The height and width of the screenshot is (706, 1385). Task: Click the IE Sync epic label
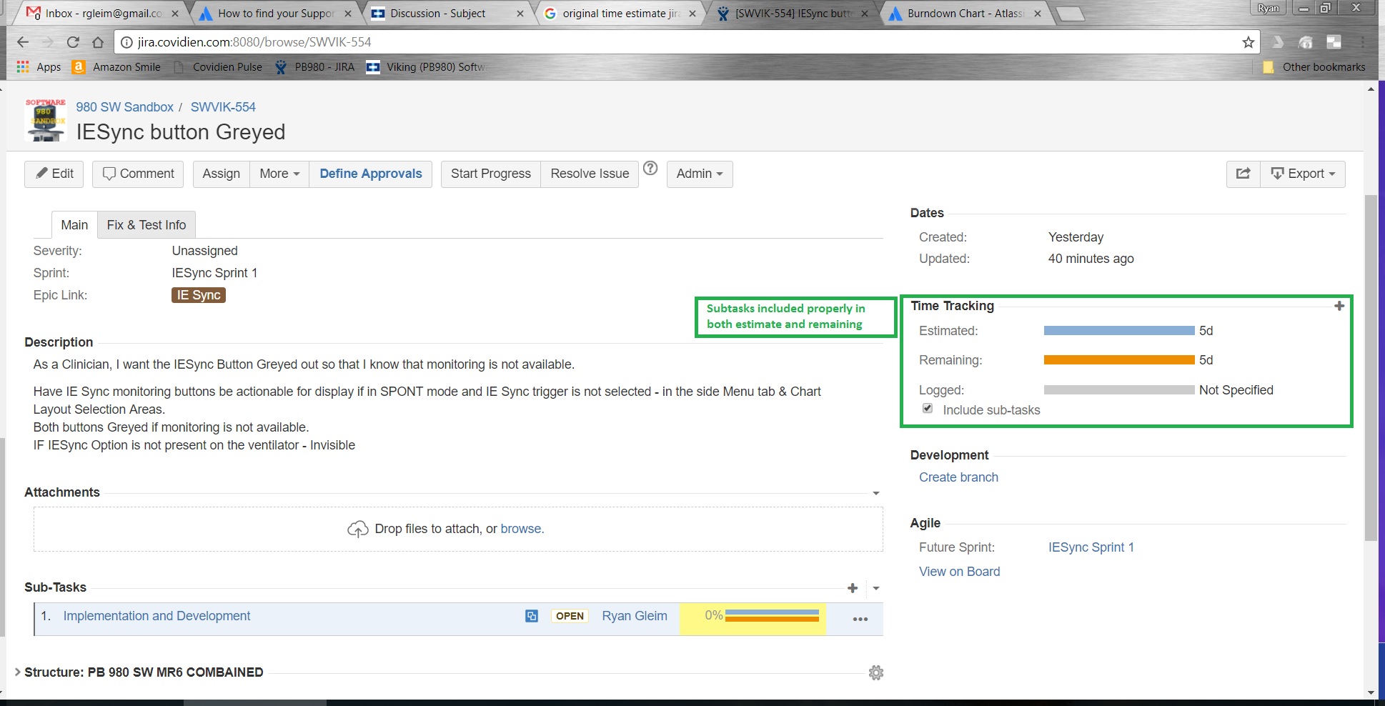199,295
